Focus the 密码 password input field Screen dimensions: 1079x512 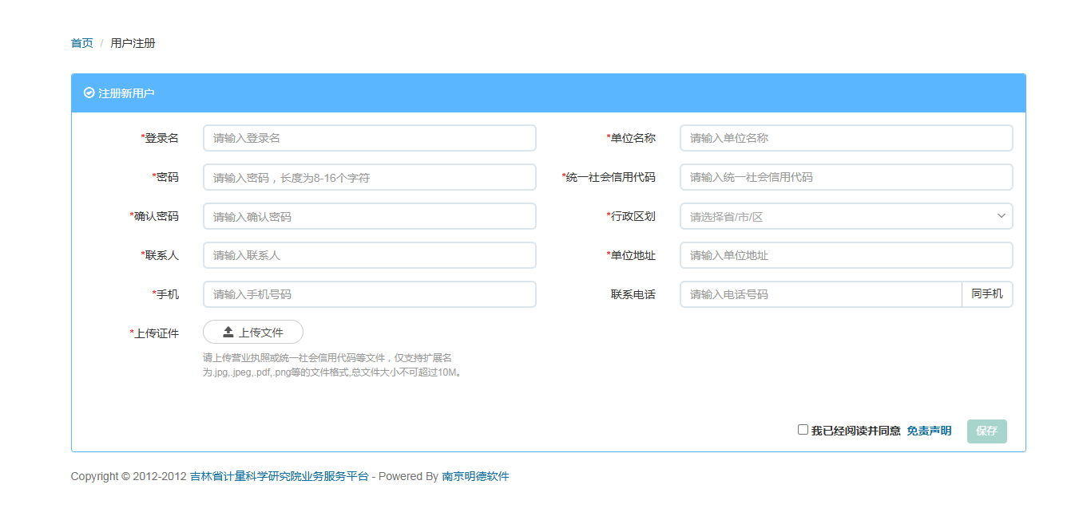(369, 176)
